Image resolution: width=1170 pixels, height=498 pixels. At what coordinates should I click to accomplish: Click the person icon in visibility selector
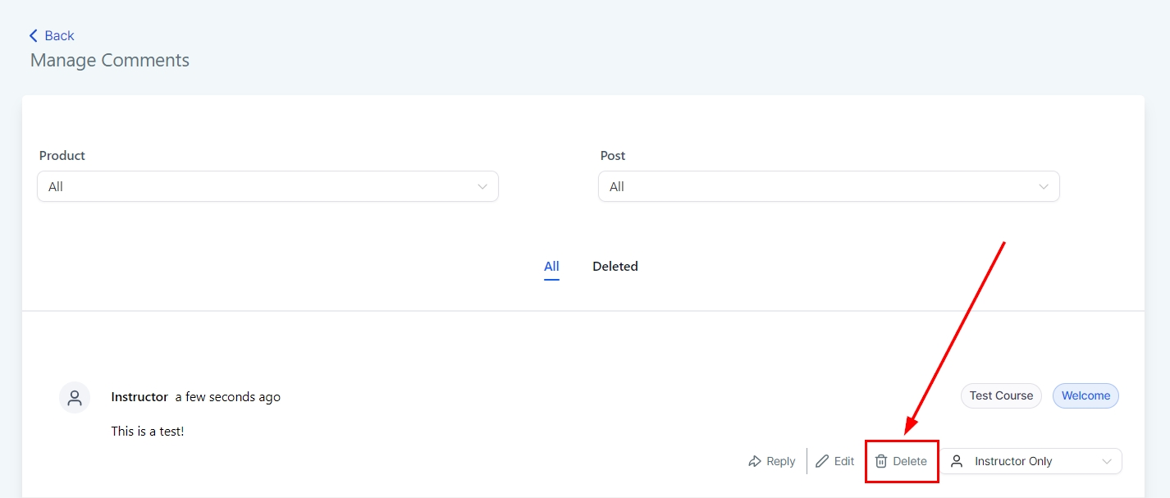(957, 461)
